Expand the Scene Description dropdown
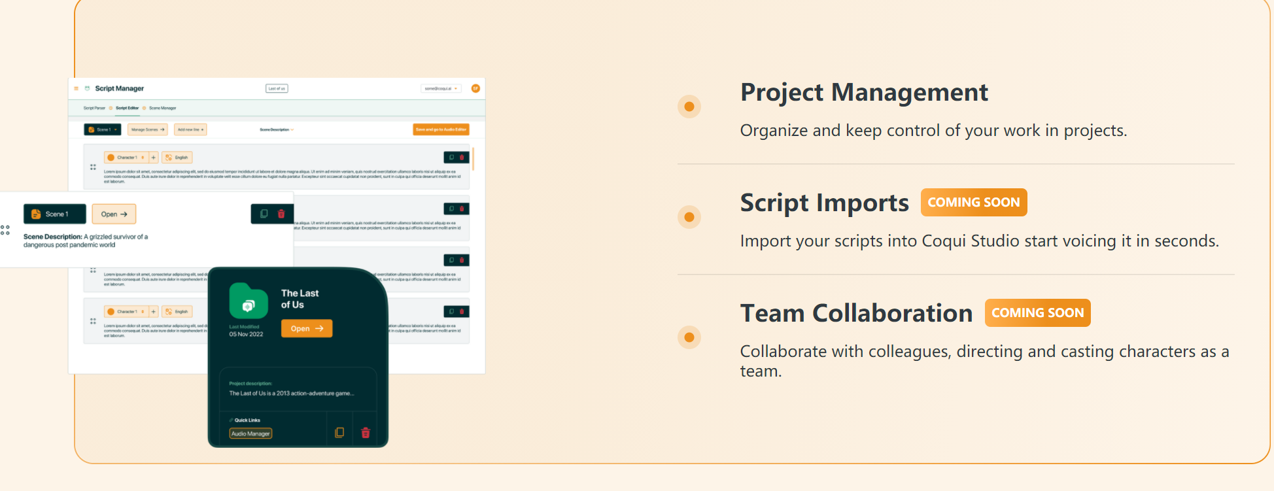The image size is (1274, 491). [x=277, y=129]
